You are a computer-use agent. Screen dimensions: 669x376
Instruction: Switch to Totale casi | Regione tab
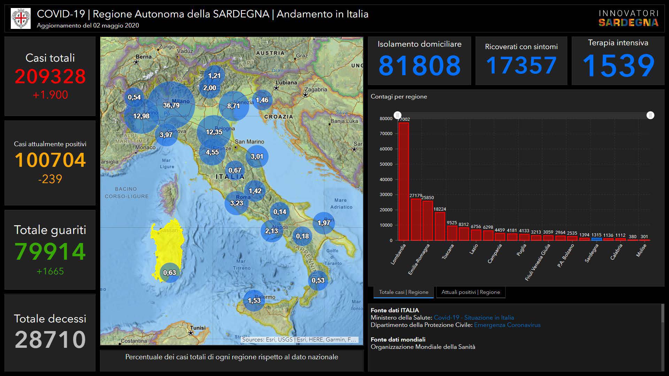pos(403,292)
